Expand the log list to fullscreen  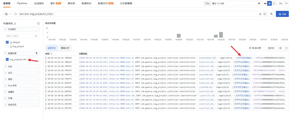coord(286,48)
